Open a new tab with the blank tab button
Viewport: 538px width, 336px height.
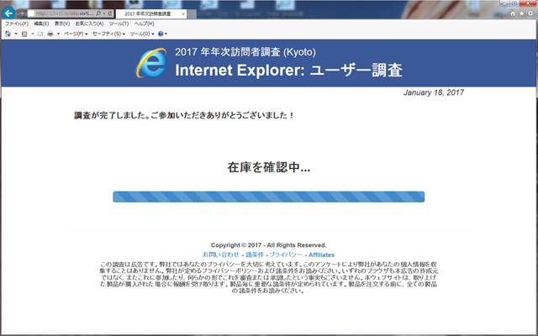tap(192, 14)
